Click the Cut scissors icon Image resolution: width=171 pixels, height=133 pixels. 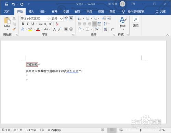(x=14, y=18)
